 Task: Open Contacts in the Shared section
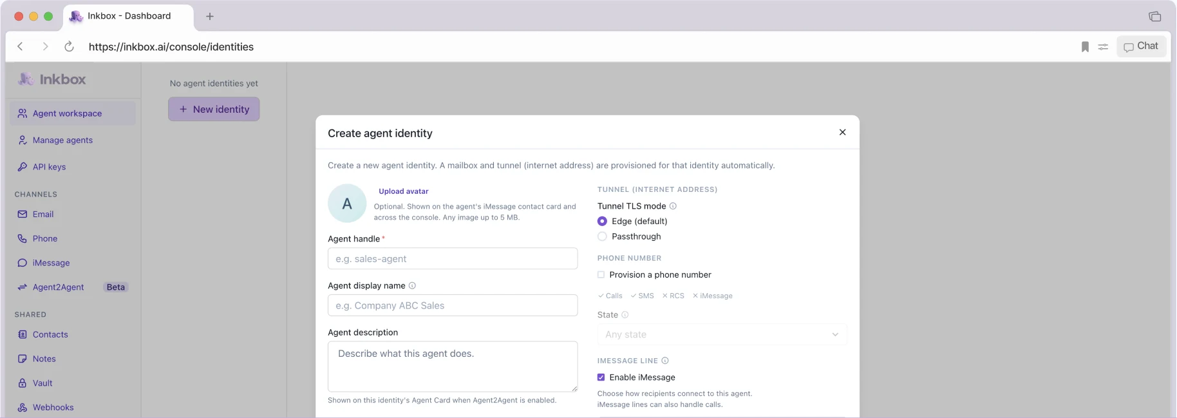pos(73,334)
